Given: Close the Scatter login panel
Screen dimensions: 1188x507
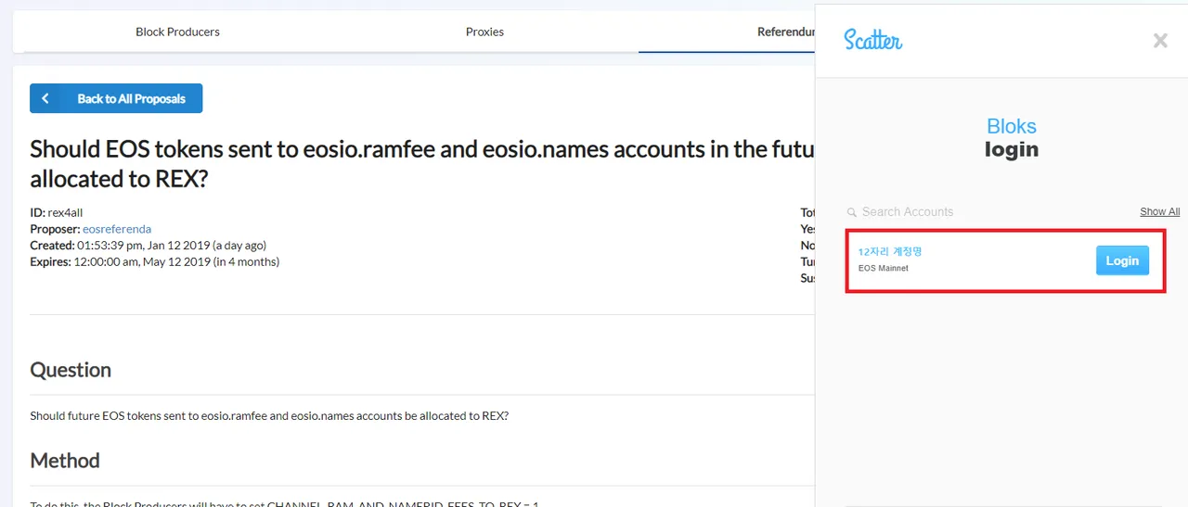Looking at the screenshot, I should point(1160,40).
